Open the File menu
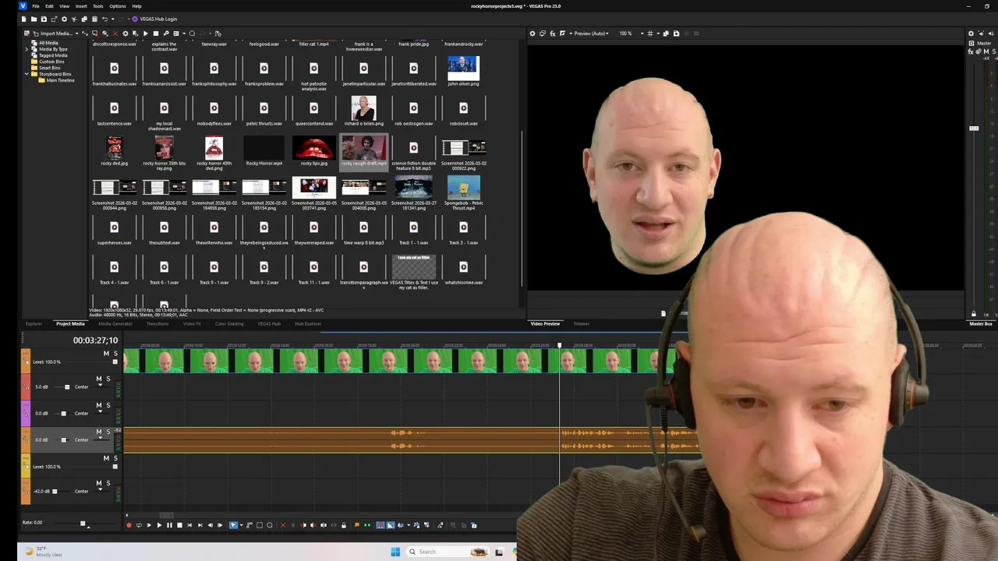 click(x=36, y=6)
